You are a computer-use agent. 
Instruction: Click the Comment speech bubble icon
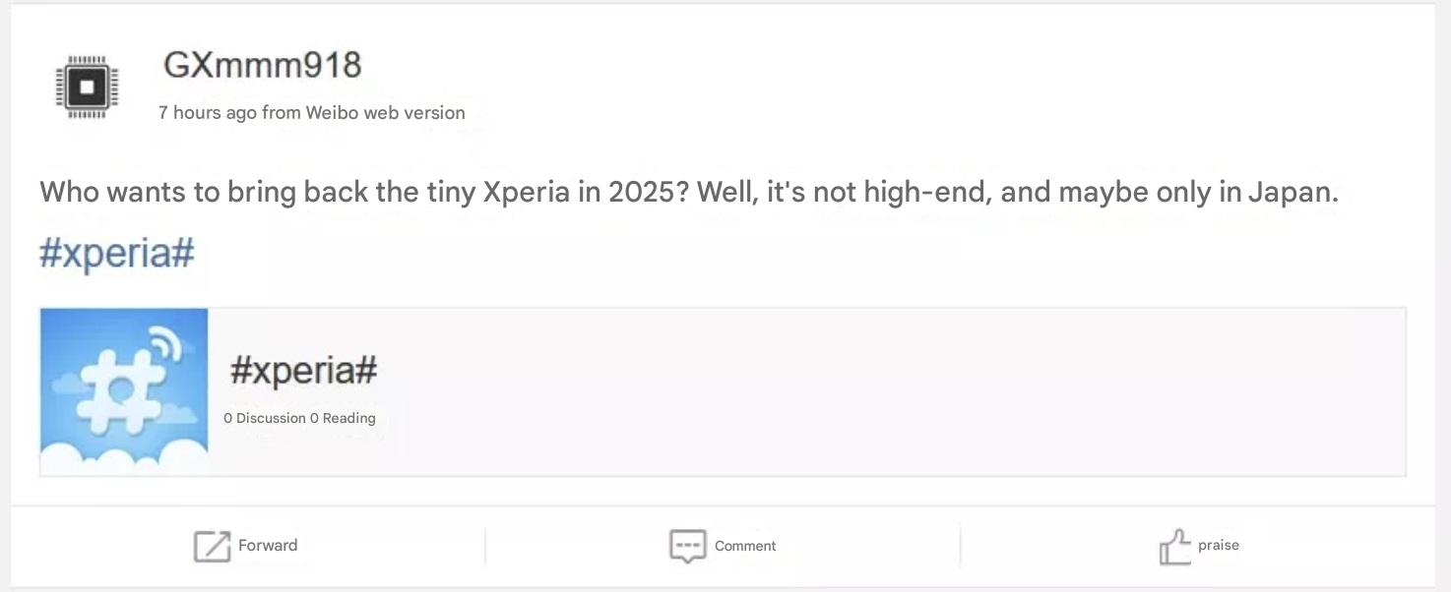(x=687, y=546)
